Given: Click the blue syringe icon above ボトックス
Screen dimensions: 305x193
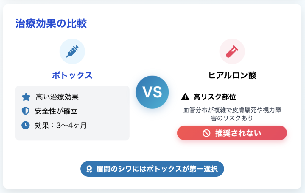Looking at the screenshot, I should (x=72, y=51).
